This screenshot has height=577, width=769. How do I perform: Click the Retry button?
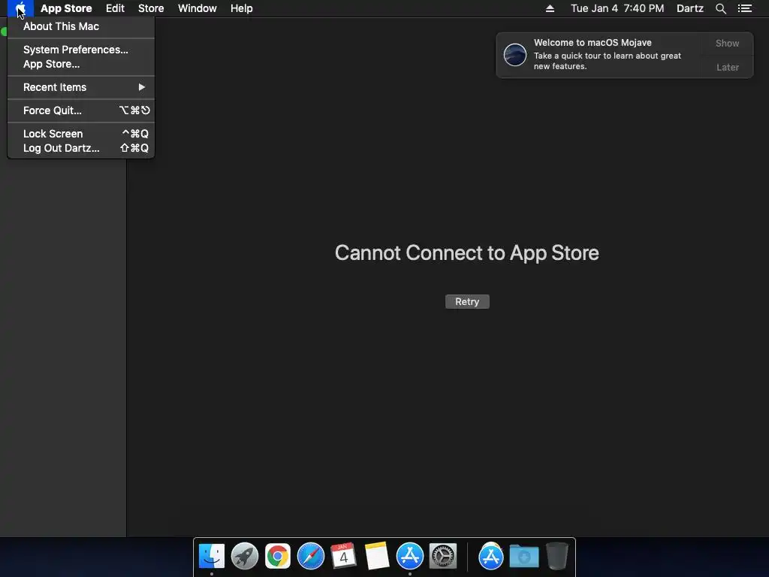(467, 302)
